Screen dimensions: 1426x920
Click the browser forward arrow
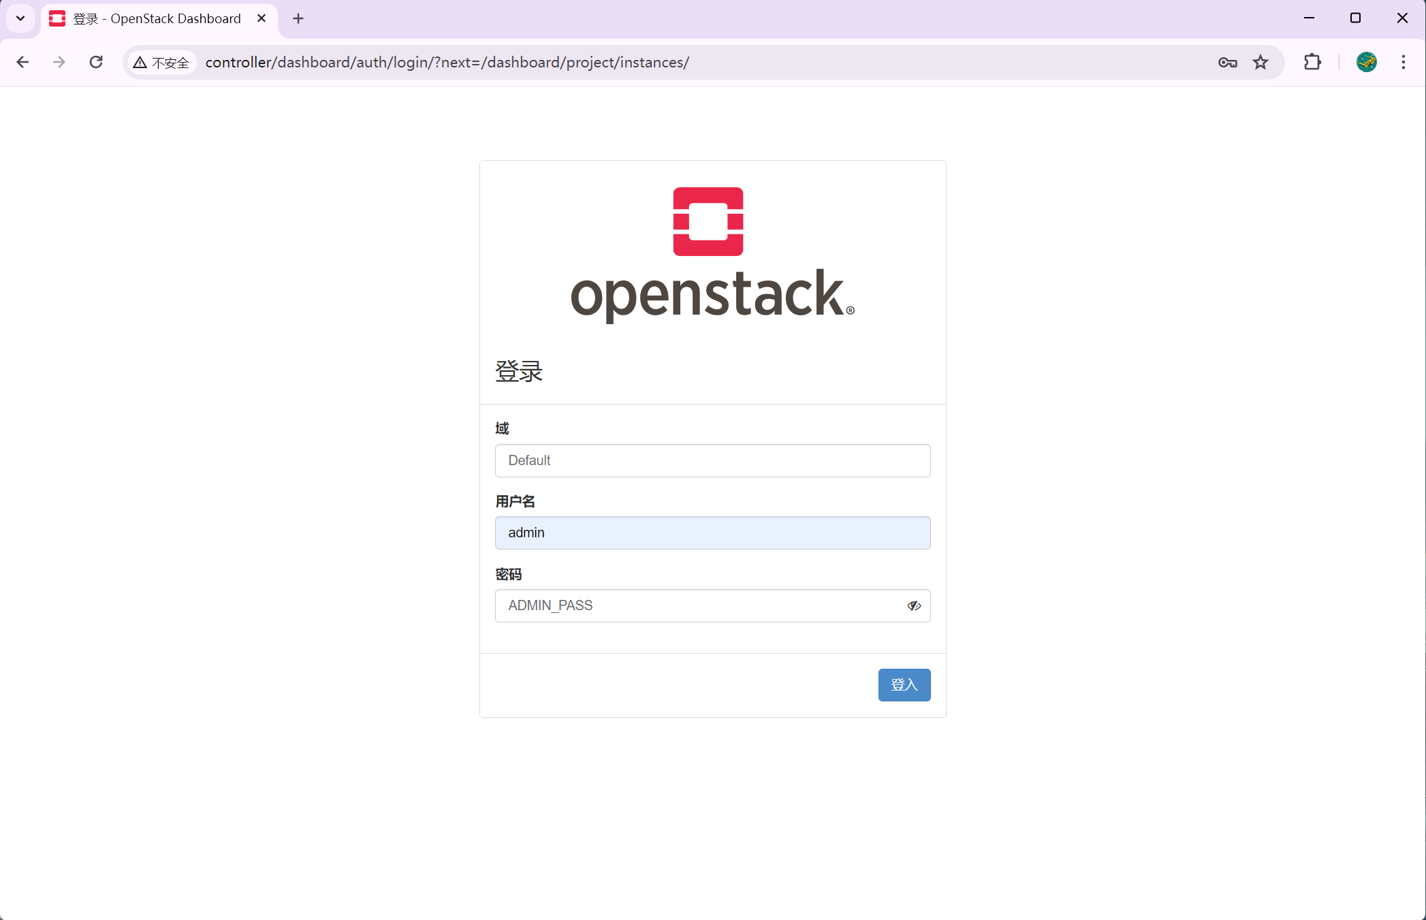pyautogui.click(x=59, y=62)
